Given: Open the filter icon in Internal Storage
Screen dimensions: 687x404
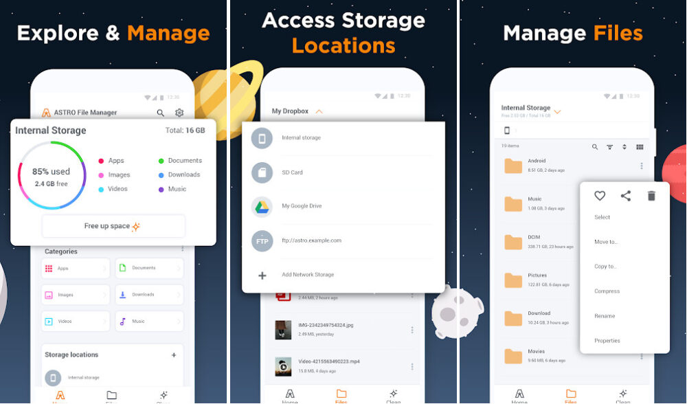Looking at the screenshot, I should 610,146.
